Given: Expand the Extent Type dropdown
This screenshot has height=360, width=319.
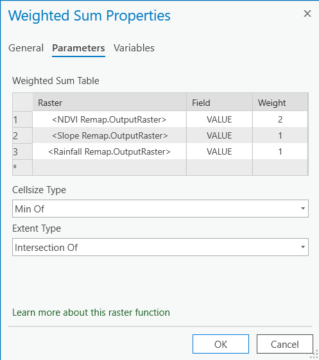Looking at the screenshot, I should 160,247.
